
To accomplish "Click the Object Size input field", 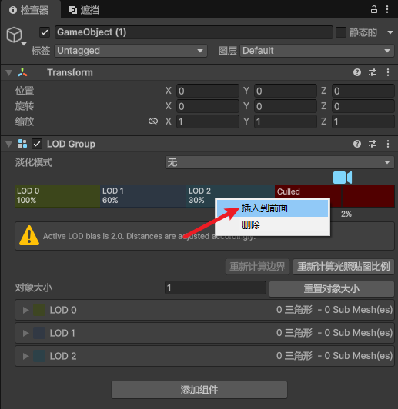I will click(216, 288).
